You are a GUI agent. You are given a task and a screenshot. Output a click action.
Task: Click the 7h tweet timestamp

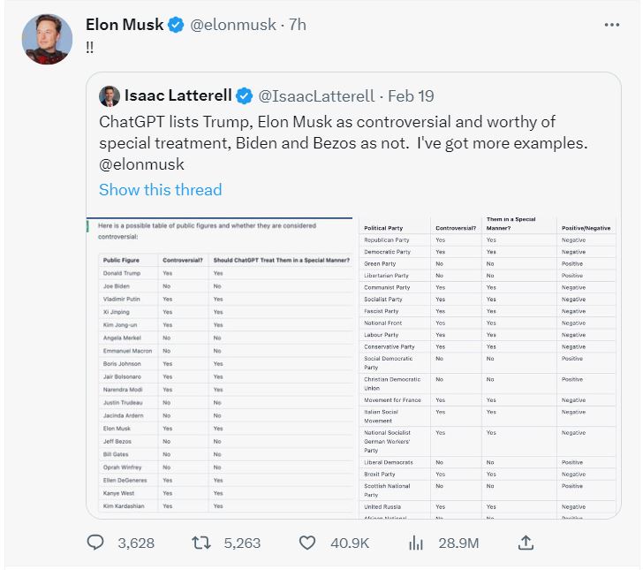[298, 26]
